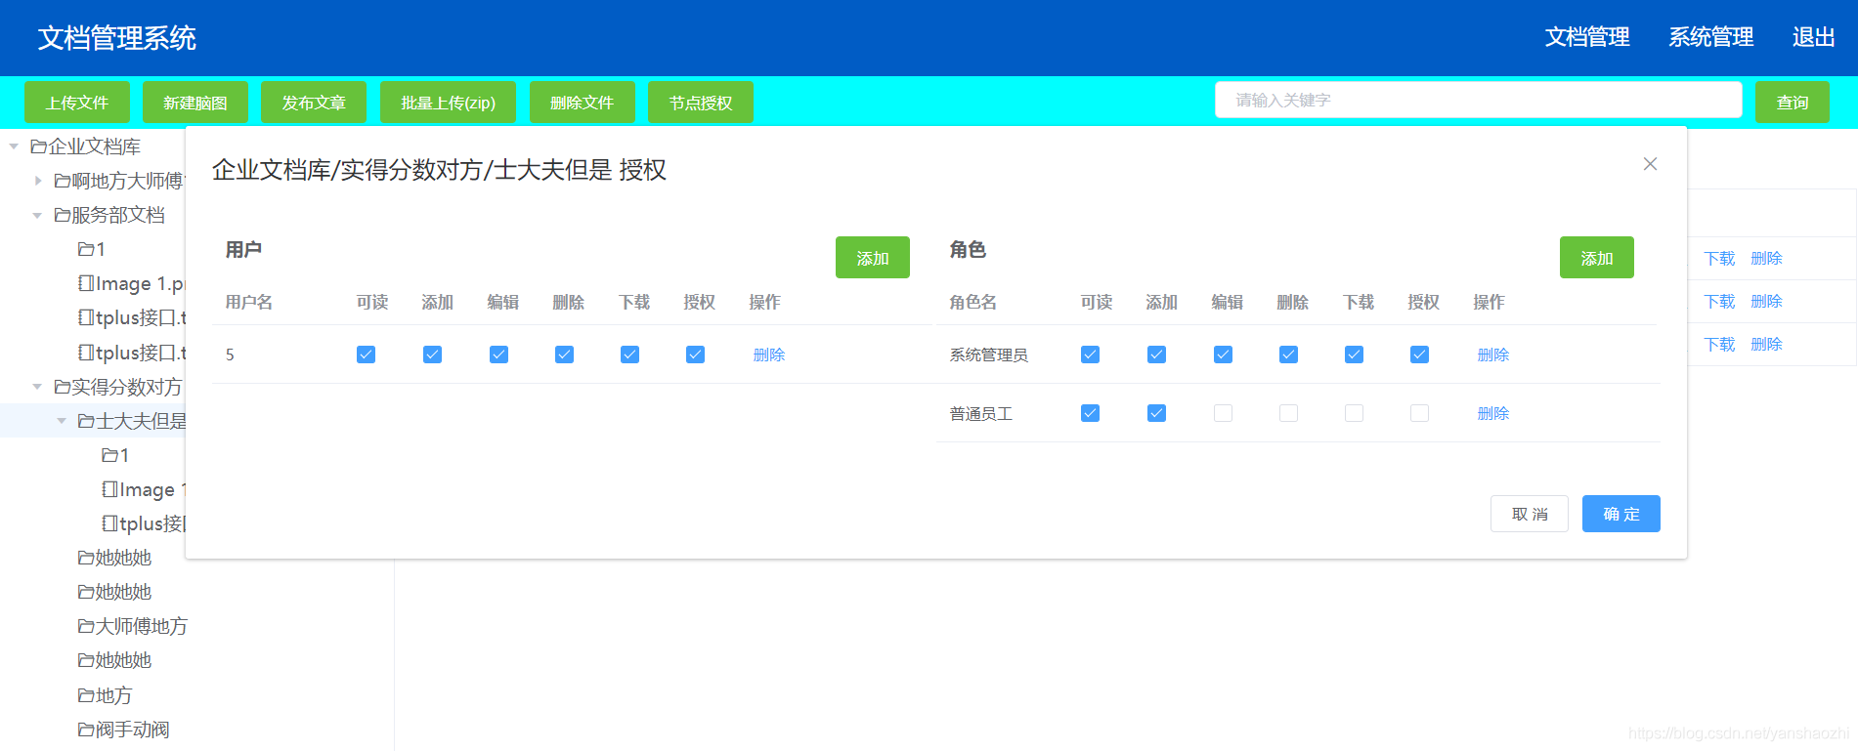Focus the 请输入关键字 search field

point(1479,100)
